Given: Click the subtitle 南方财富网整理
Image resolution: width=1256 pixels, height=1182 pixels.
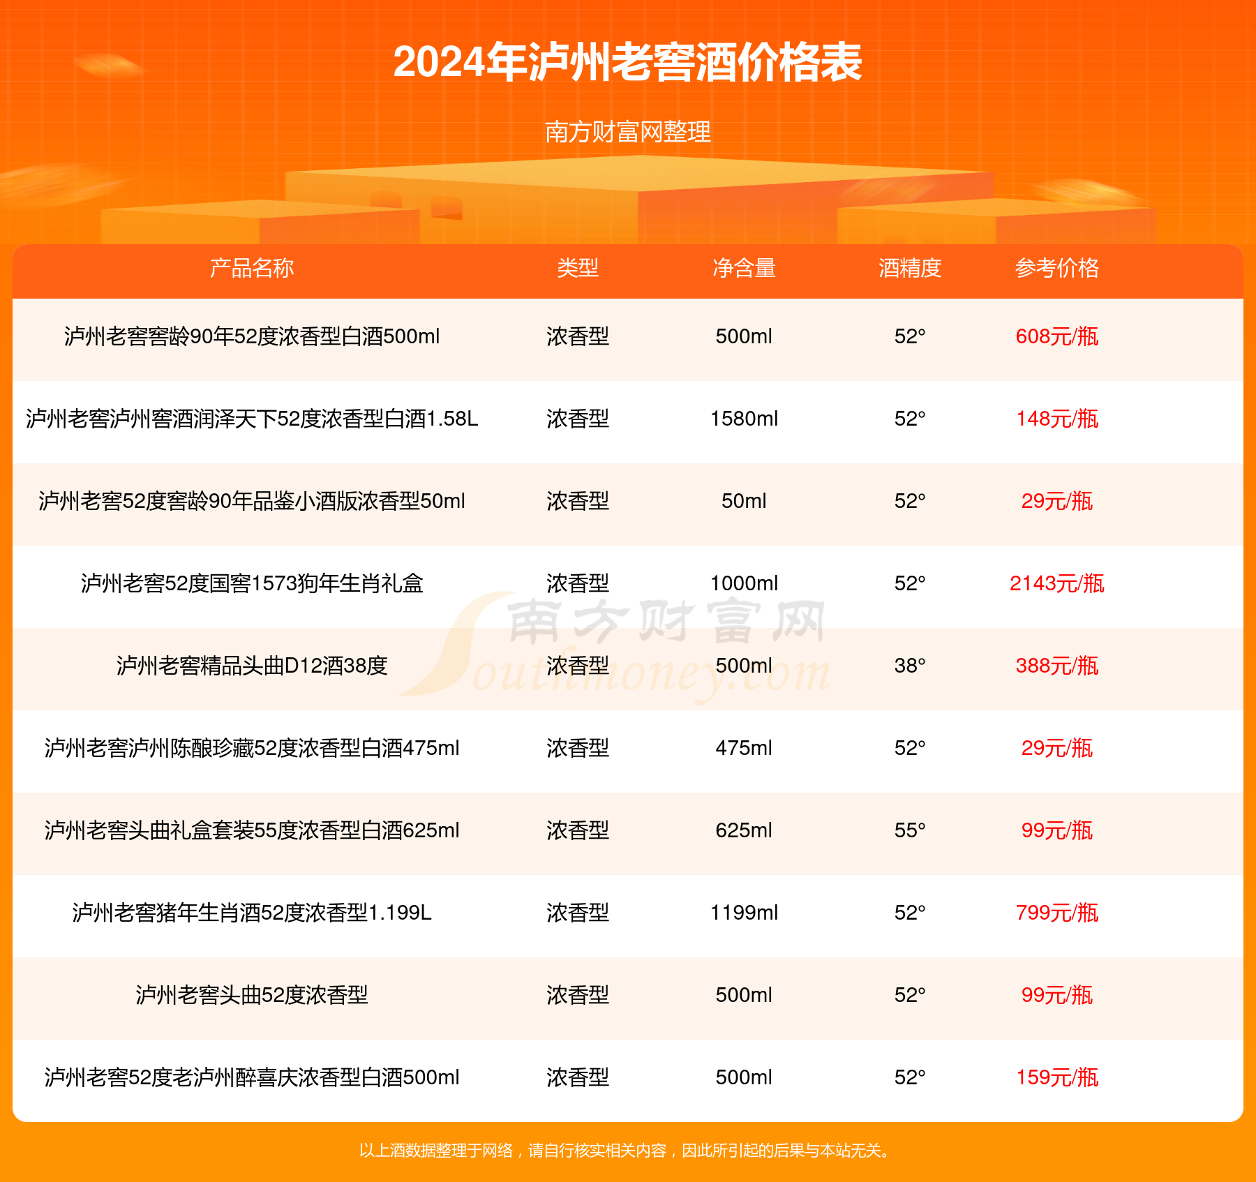Looking at the screenshot, I should click(627, 132).
